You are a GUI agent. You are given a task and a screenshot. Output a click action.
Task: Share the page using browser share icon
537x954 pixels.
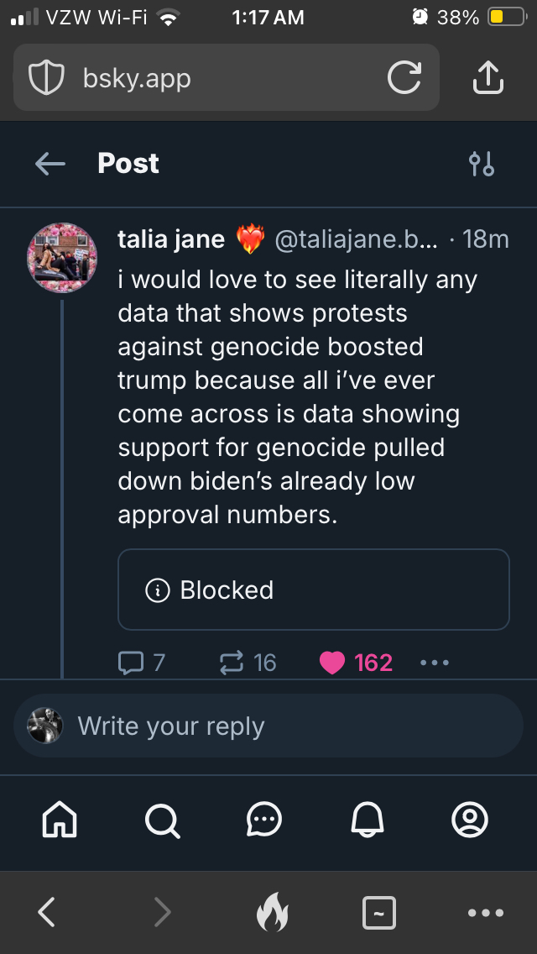487,78
